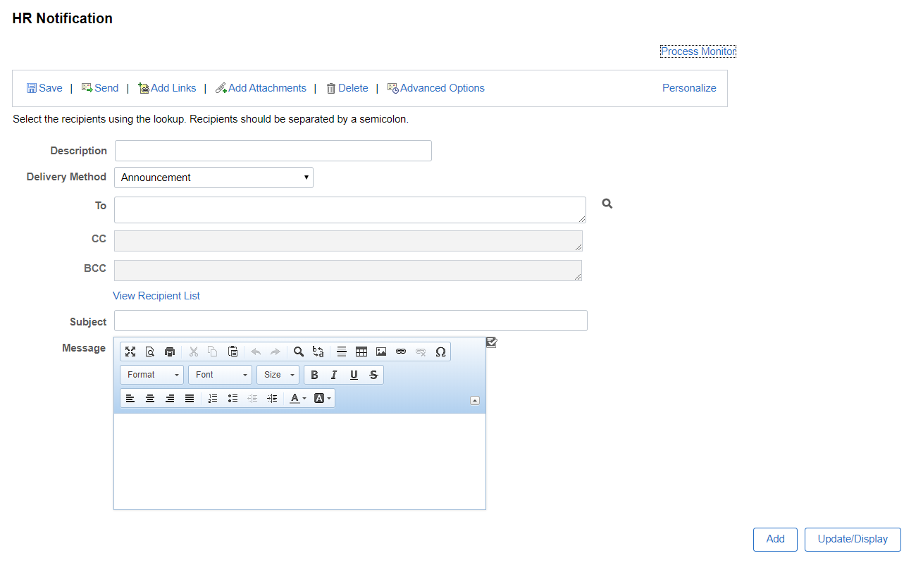Click Add Links
The height and width of the screenshot is (565, 904).
pos(167,88)
